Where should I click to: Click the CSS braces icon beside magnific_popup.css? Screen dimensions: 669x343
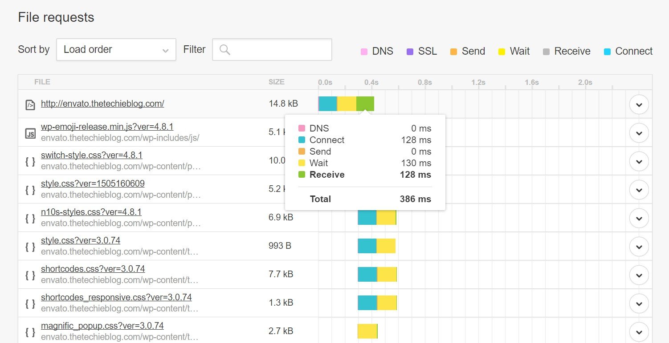pos(30,332)
